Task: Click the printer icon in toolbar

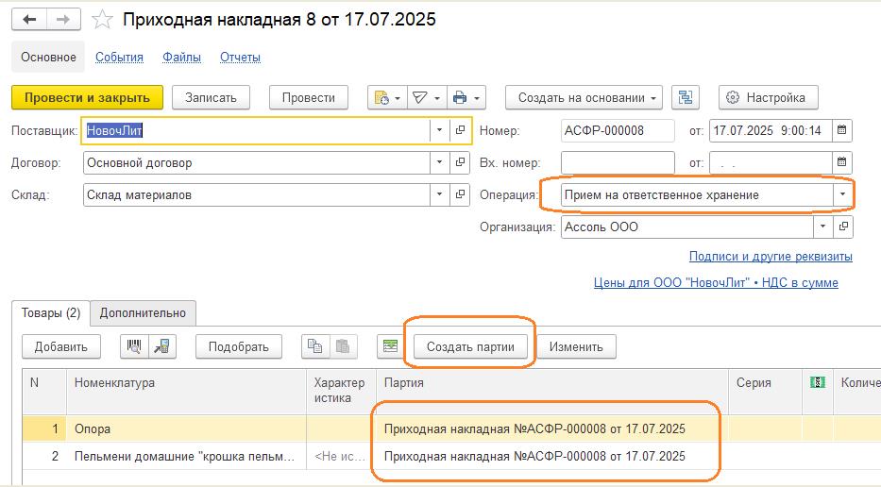Action: pyautogui.click(x=460, y=97)
